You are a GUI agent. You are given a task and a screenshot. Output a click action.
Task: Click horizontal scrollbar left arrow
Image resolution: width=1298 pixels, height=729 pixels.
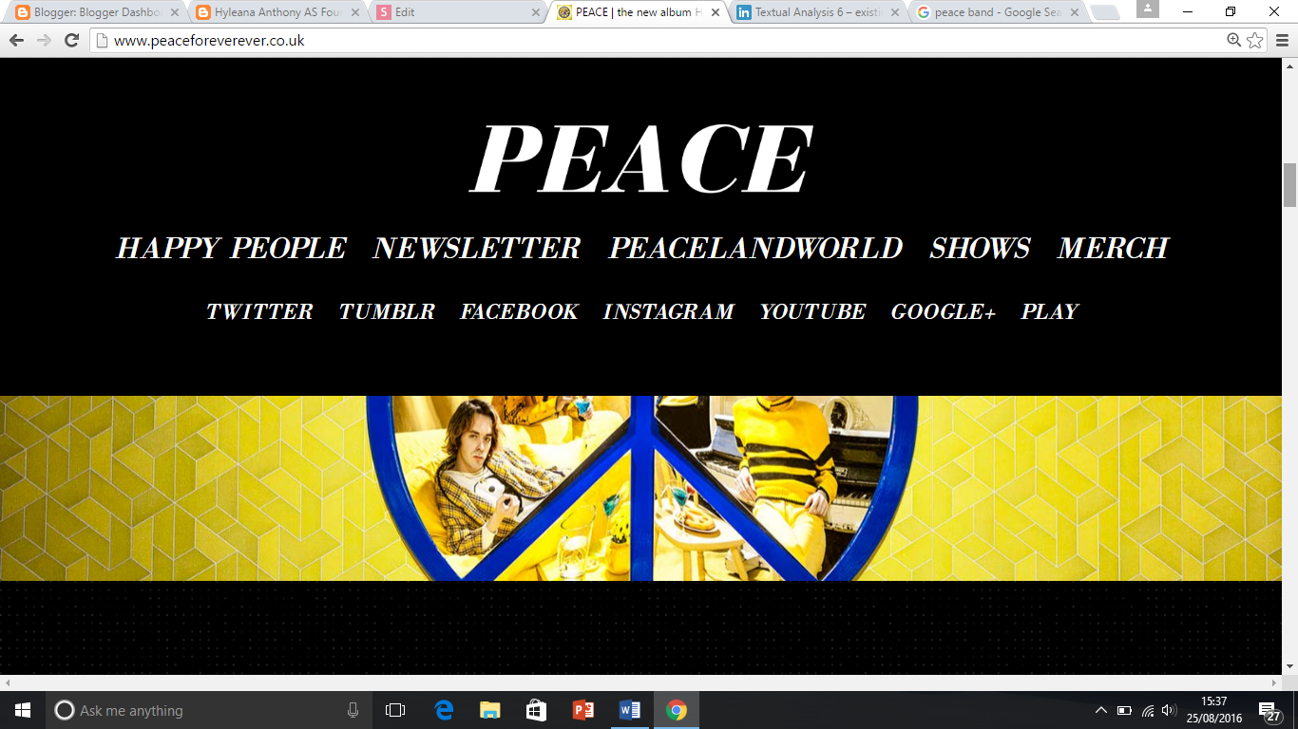8,682
